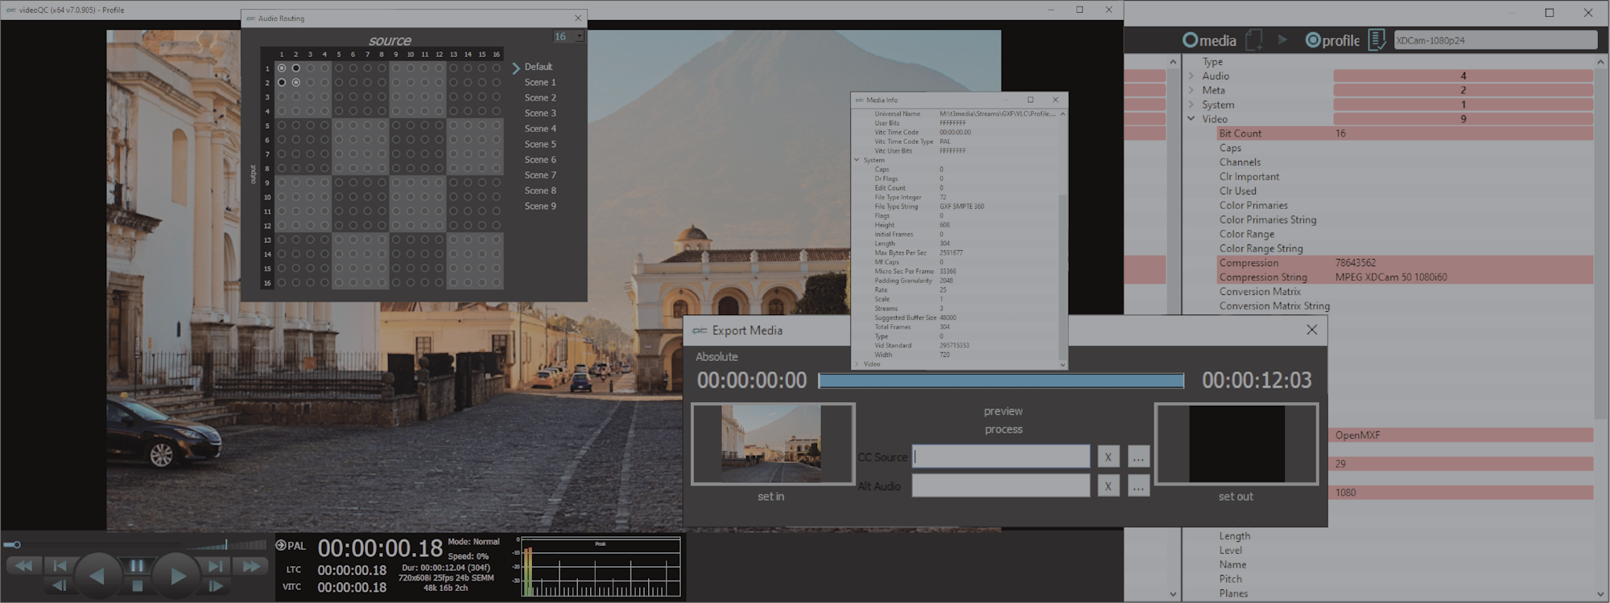Image resolution: width=1610 pixels, height=603 pixels.
Task: Select the media radio button
Action: tap(1190, 40)
